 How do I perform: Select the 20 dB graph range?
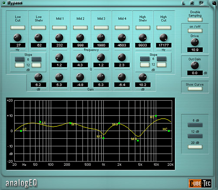tap(195, 147)
